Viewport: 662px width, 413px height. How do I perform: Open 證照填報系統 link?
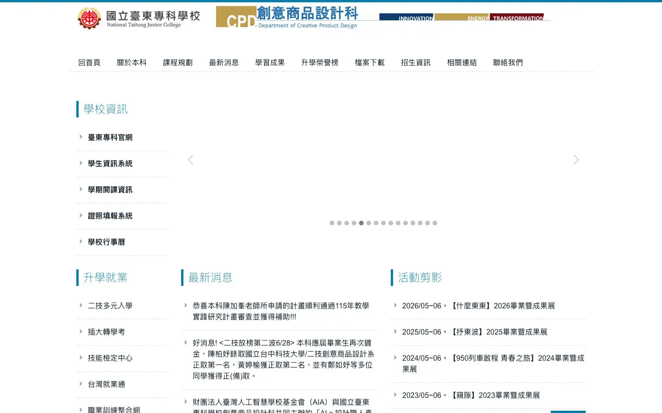pos(110,216)
